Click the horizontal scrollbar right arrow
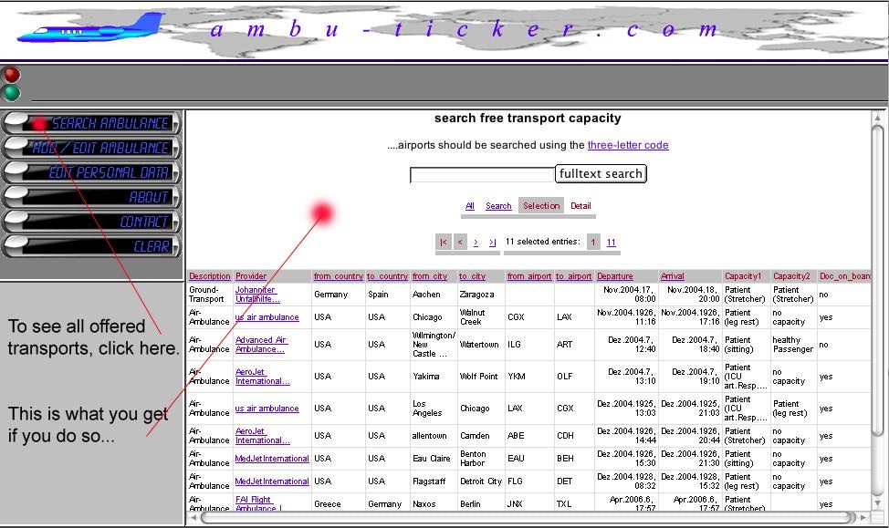889x528 pixels. point(864,517)
